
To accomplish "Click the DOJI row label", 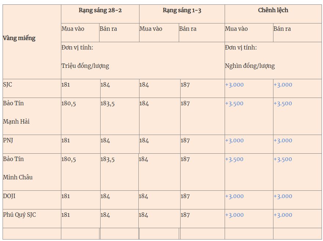I will click(x=9, y=196).
